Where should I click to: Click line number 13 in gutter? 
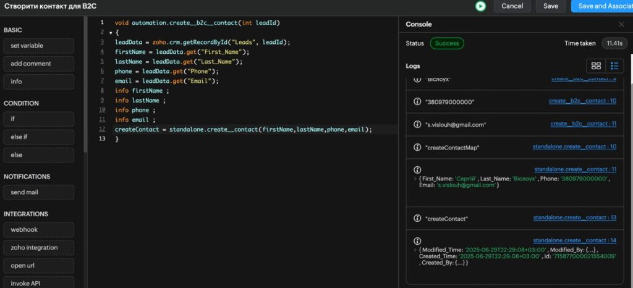102,139
